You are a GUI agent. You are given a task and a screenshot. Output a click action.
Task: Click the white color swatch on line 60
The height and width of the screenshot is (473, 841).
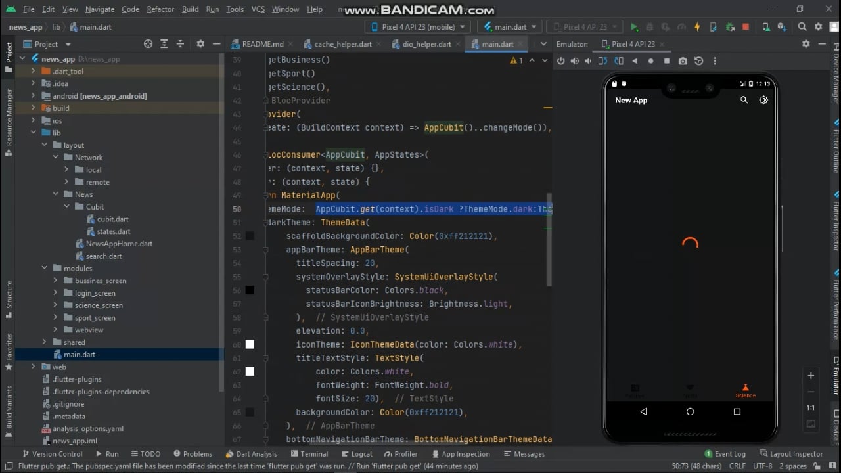click(250, 344)
